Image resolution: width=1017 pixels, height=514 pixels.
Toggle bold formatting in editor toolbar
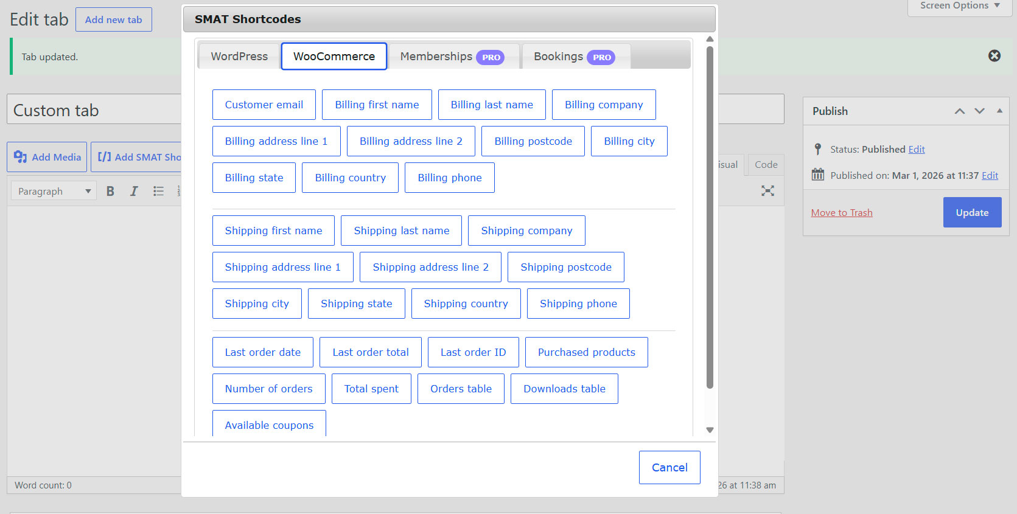coord(110,191)
